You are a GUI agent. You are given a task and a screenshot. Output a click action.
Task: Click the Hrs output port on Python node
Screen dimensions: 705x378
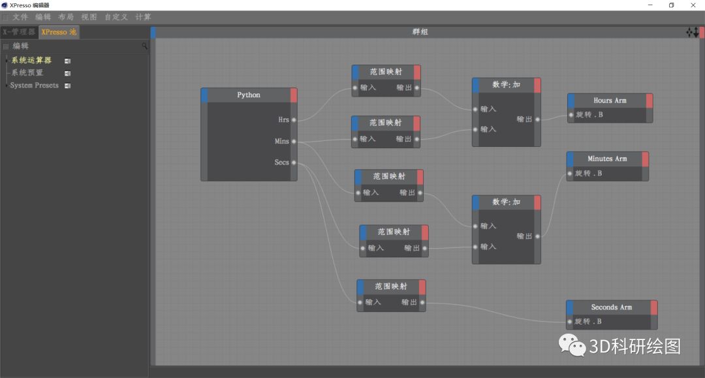coord(294,120)
